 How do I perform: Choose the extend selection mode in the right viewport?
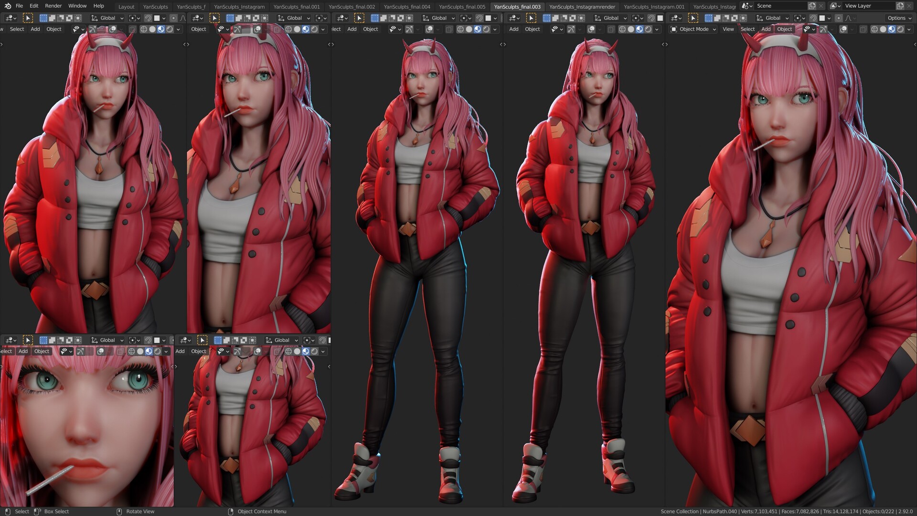click(x=717, y=18)
